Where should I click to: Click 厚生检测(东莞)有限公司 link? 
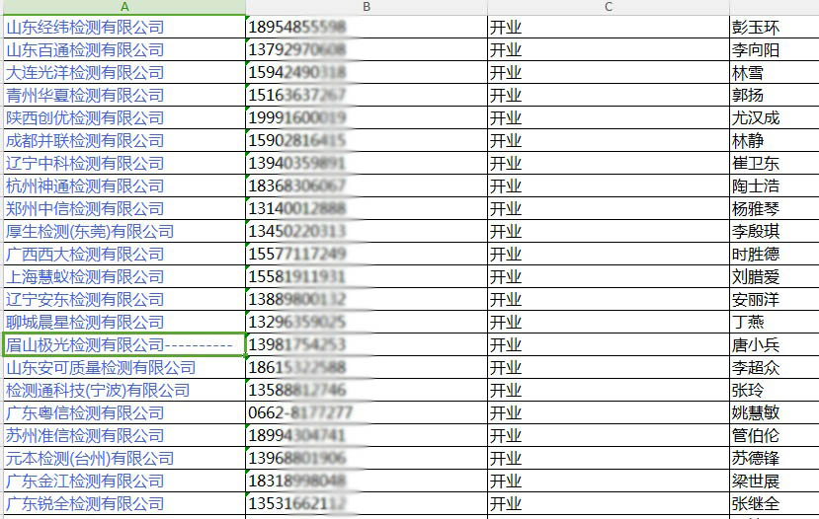tap(90, 232)
